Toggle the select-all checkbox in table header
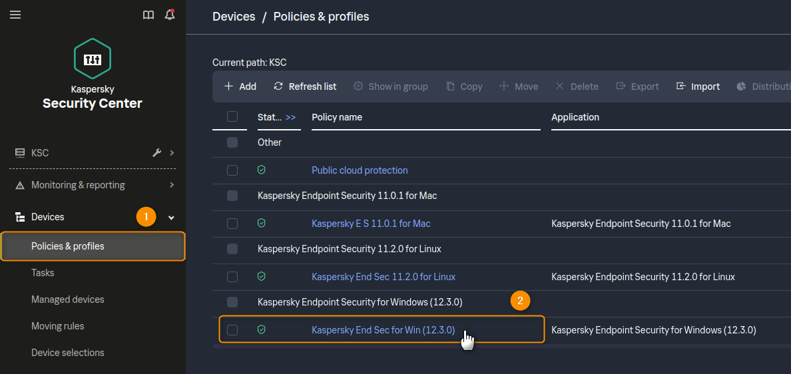 pyautogui.click(x=232, y=117)
